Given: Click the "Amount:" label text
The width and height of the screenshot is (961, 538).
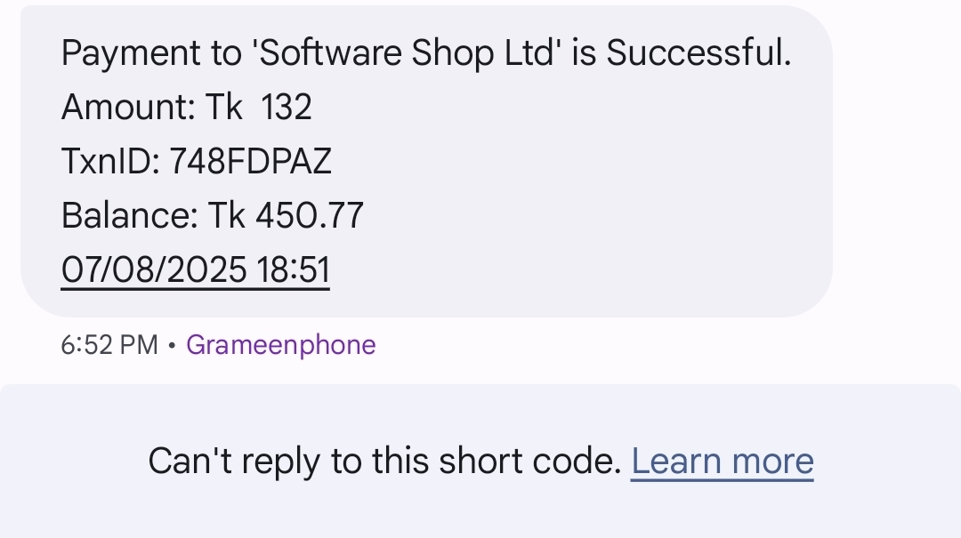Looking at the screenshot, I should [x=128, y=108].
